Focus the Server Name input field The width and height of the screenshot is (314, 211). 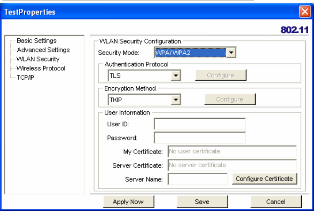click(198, 179)
